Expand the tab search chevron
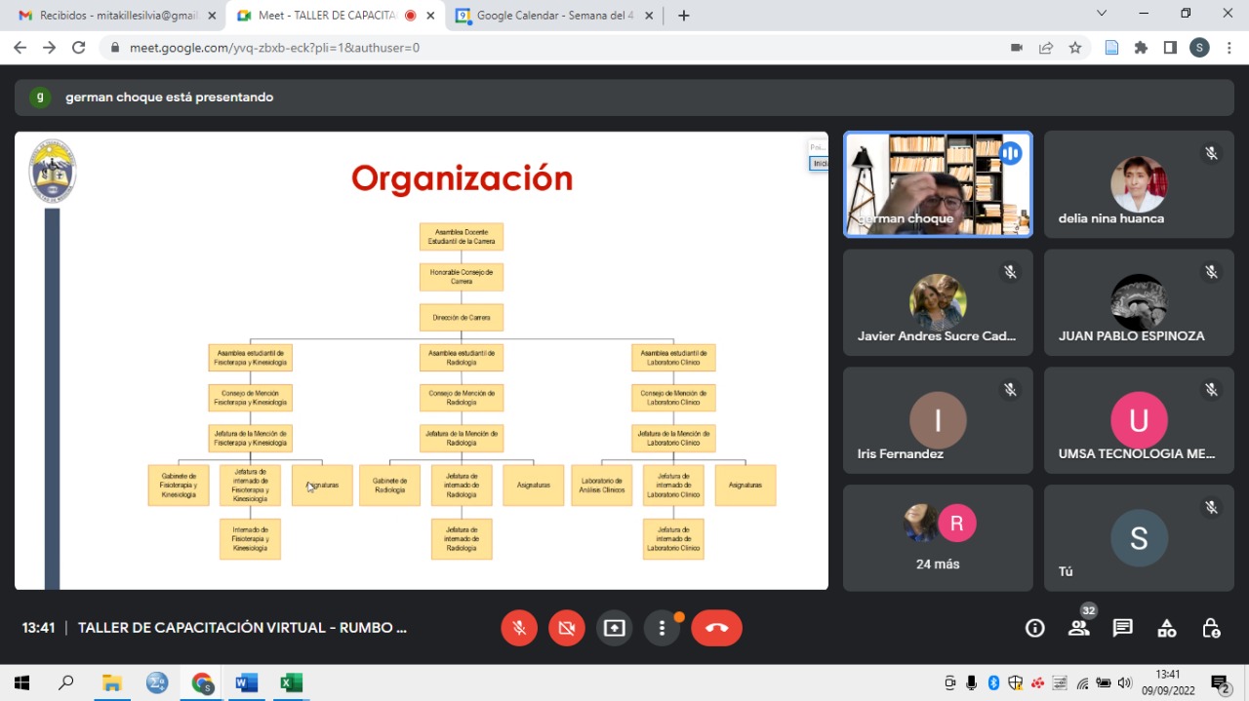The height and width of the screenshot is (701, 1249). pyautogui.click(x=1102, y=14)
